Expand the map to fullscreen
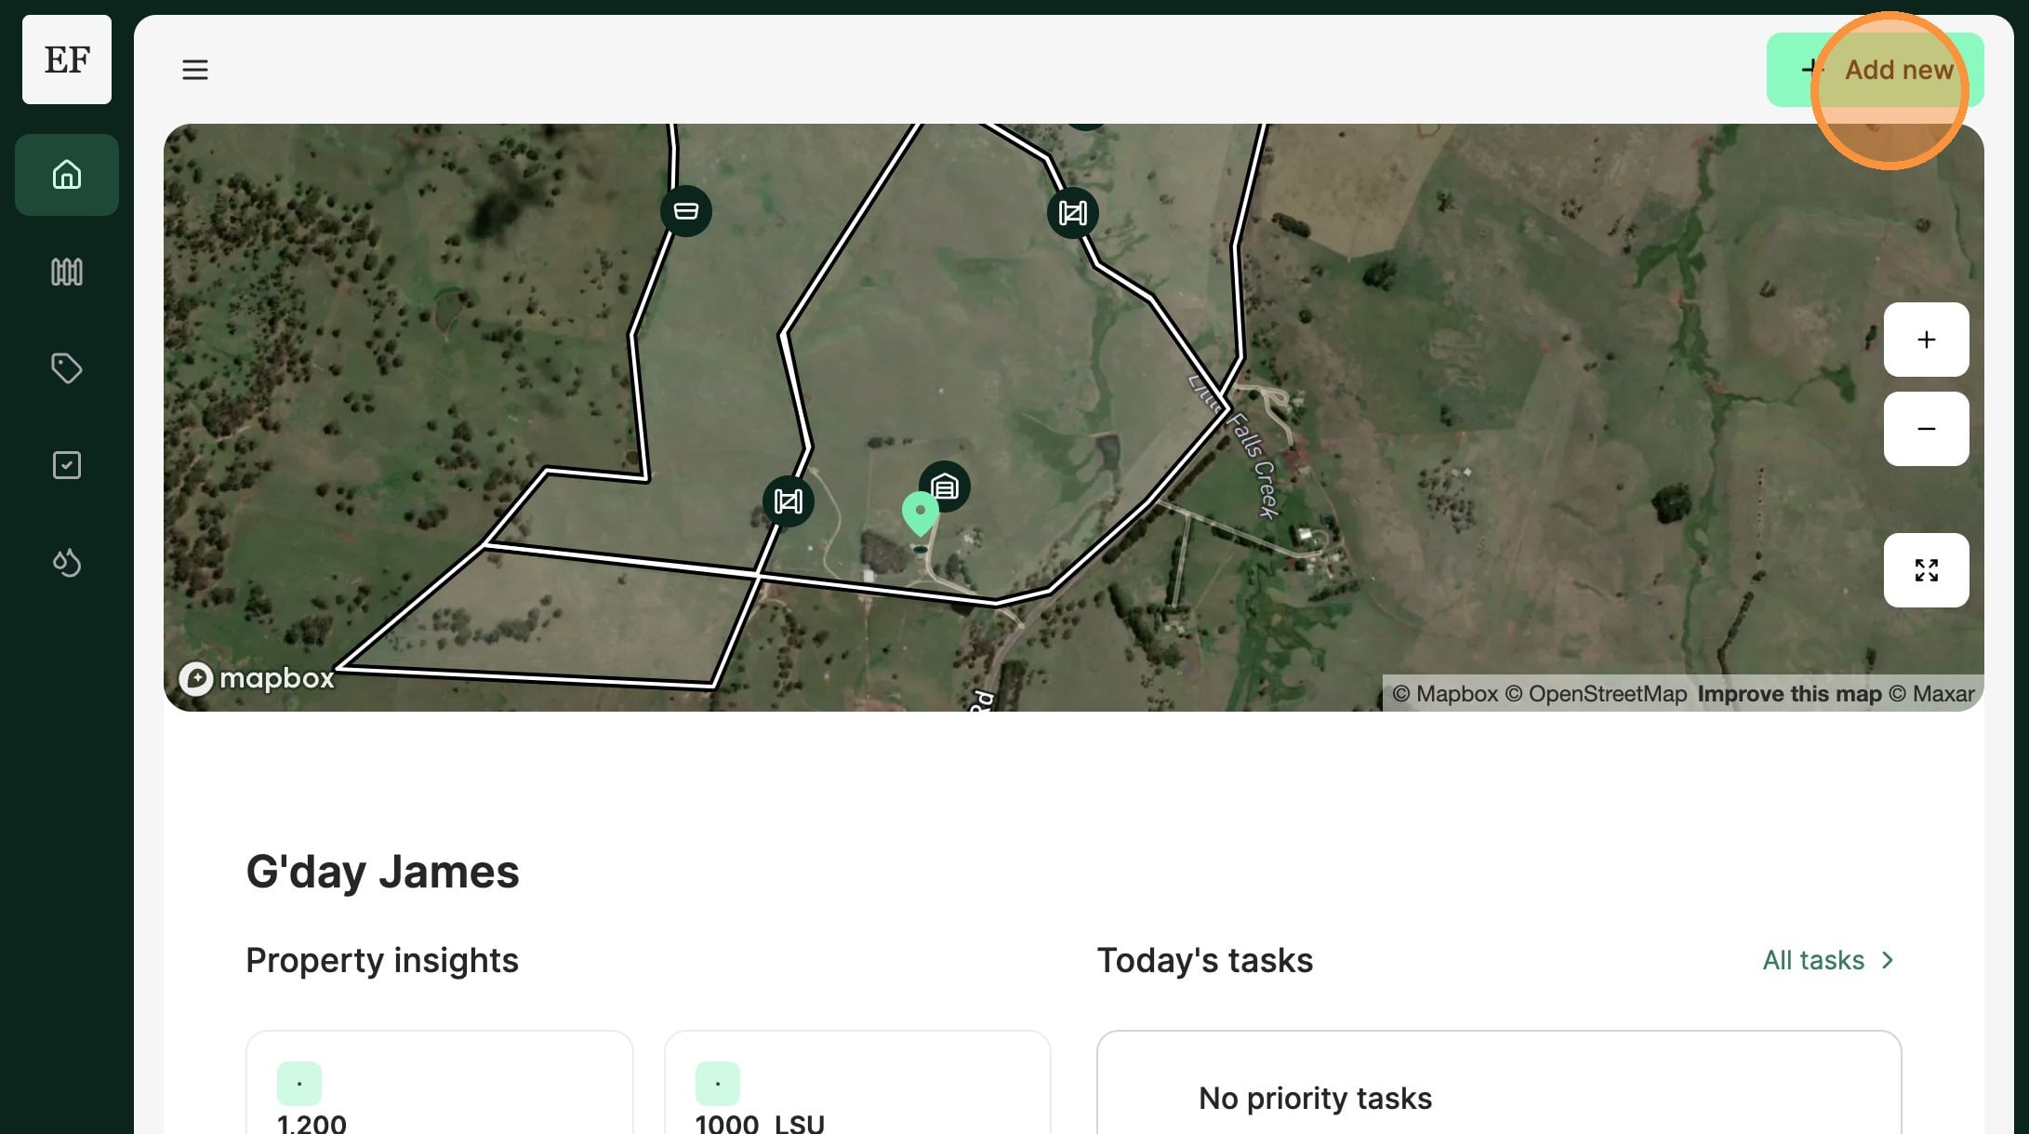The height and width of the screenshot is (1134, 2029). (1926, 570)
